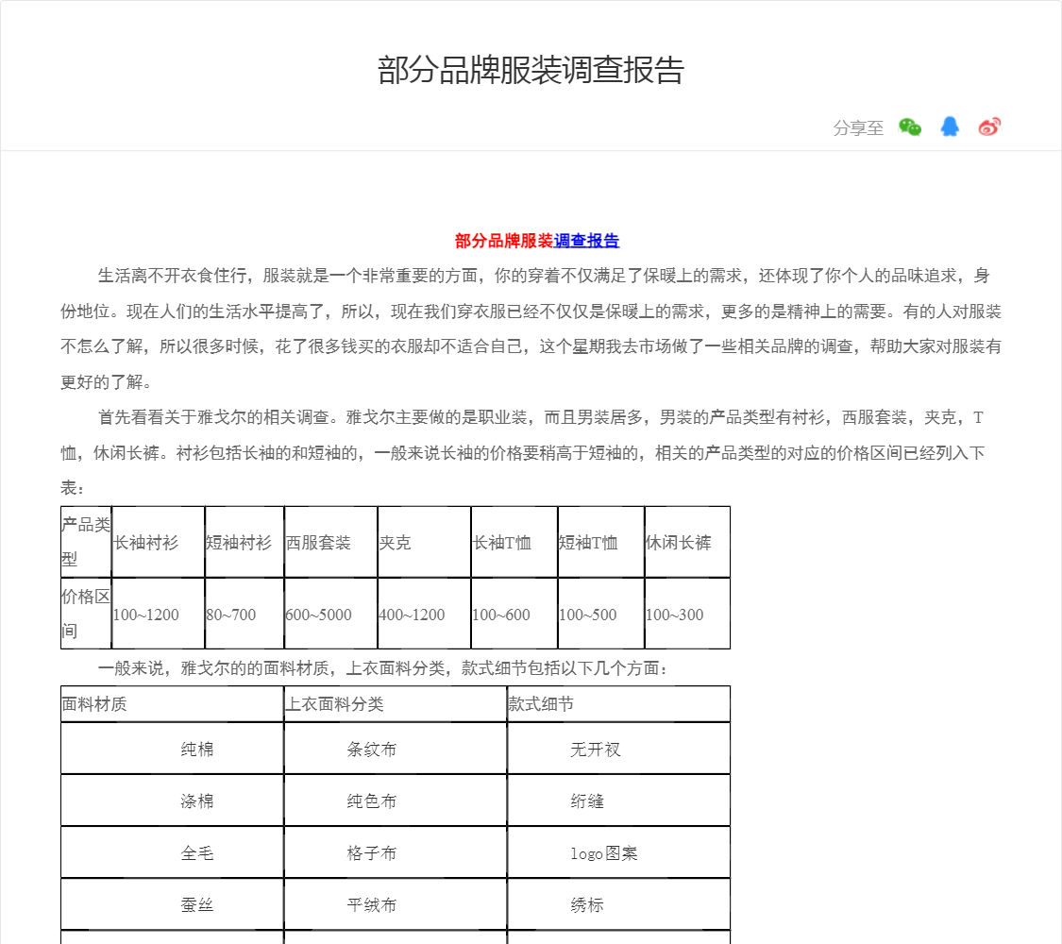Click the 纯棉 fabric cell
Viewport: 1062px width, 944px height.
[x=172, y=749]
